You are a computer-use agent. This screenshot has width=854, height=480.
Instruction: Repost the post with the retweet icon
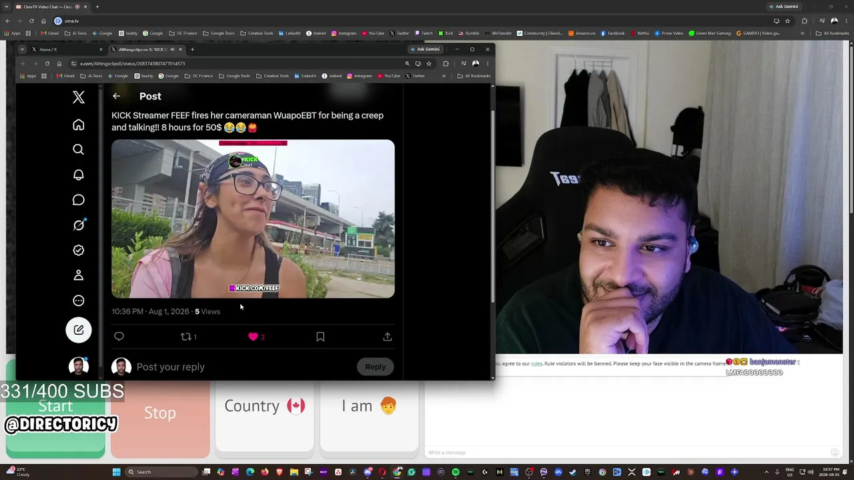click(186, 337)
